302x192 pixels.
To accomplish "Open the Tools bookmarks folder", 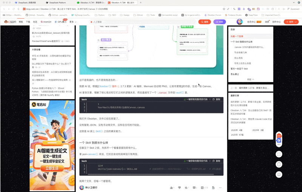I will [151, 15].
